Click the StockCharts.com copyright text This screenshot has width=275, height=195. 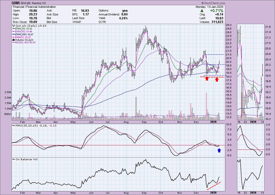coord(213,3)
